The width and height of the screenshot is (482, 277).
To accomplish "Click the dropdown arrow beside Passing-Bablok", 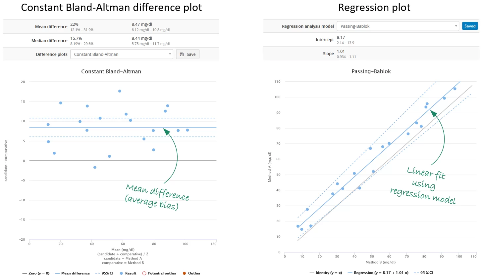I will tap(456, 26).
